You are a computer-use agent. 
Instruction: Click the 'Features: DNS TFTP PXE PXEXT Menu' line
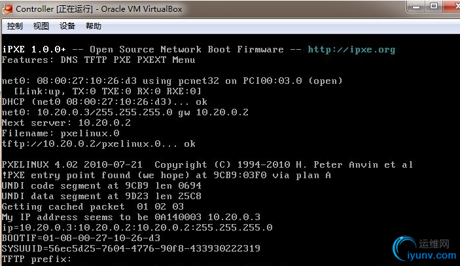tap(99, 60)
